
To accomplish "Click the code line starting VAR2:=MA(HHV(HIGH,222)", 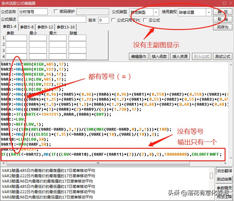I will tap(35, 69).
